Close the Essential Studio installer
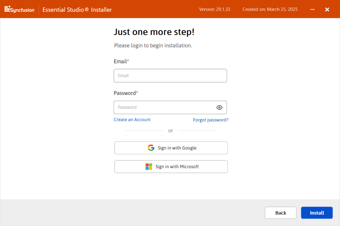 (x=327, y=9)
